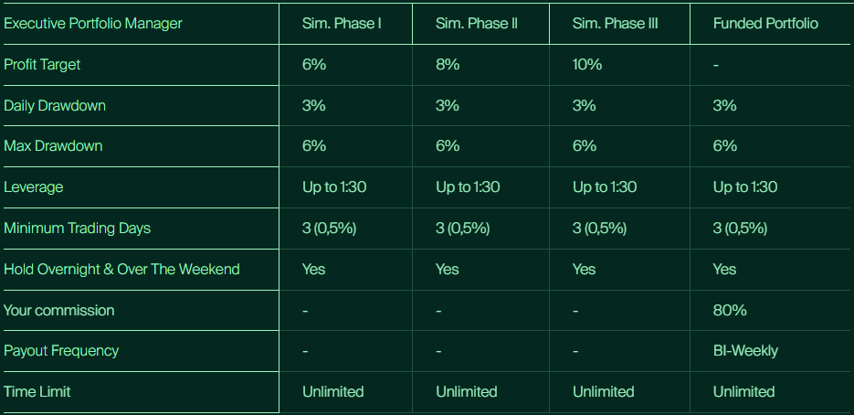This screenshot has width=854, height=415.
Task: Select the Time Limit row label
Action: (37, 391)
